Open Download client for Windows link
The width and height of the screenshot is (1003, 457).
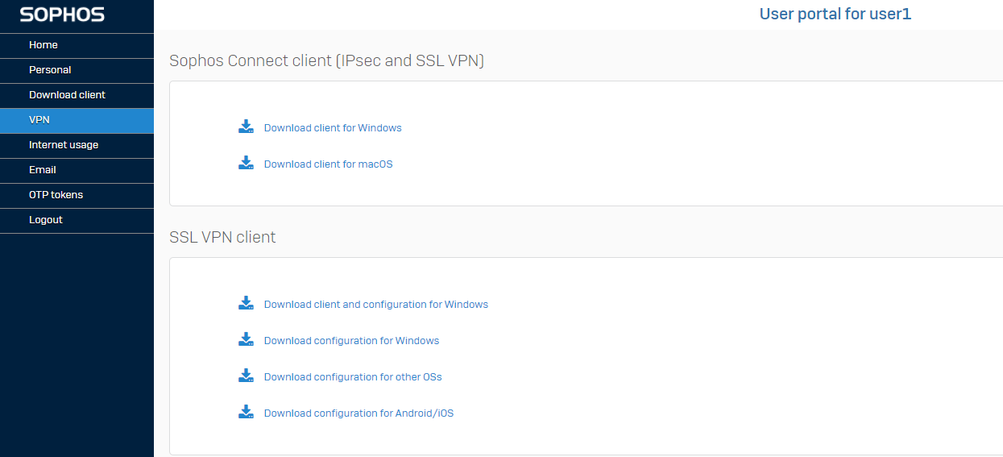[333, 128]
